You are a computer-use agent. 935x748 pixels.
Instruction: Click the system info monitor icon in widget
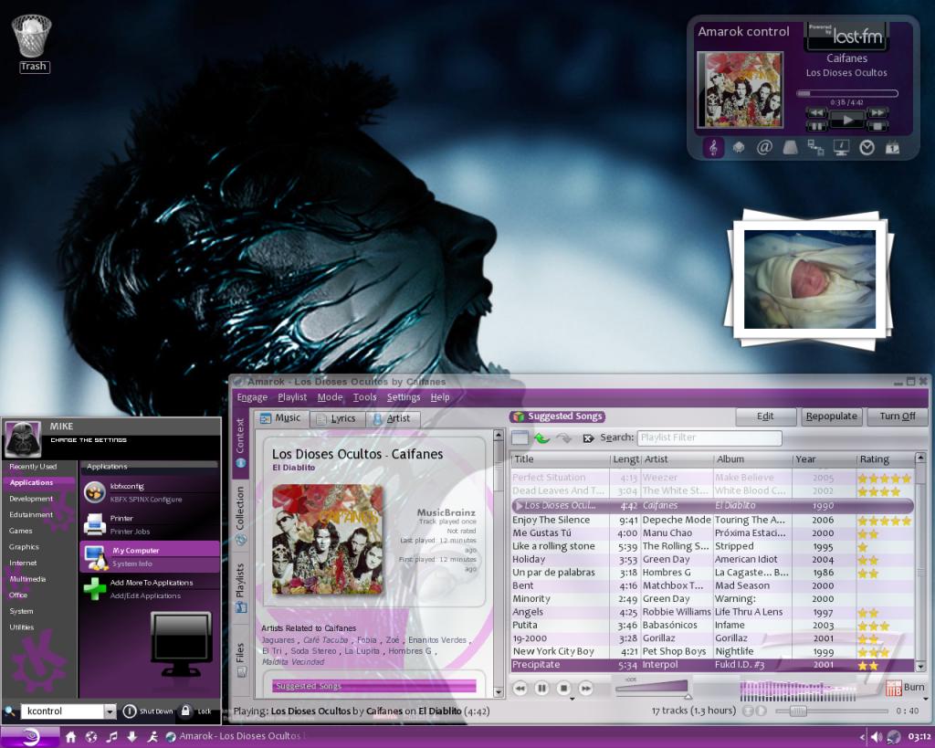[841, 147]
